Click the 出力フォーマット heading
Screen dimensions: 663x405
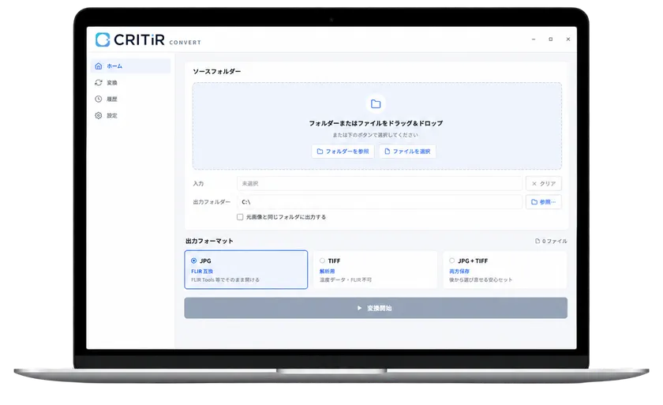click(x=209, y=241)
